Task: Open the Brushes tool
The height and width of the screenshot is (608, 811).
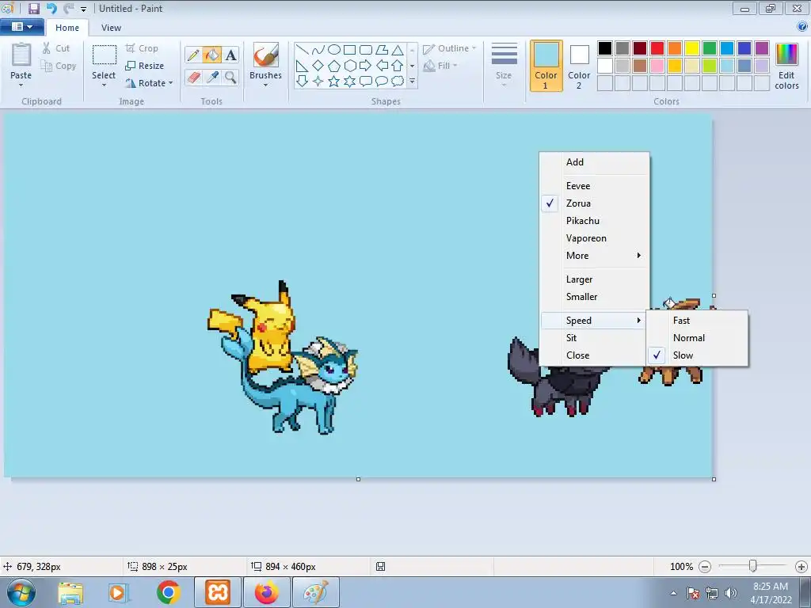Action: (x=265, y=65)
